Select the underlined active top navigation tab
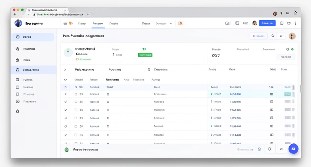The height and width of the screenshot is (167, 311). tap(98, 23)
